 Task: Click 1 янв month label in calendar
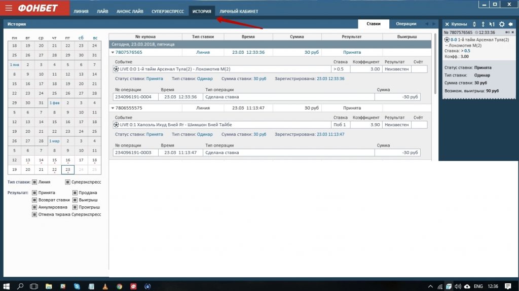14,65
